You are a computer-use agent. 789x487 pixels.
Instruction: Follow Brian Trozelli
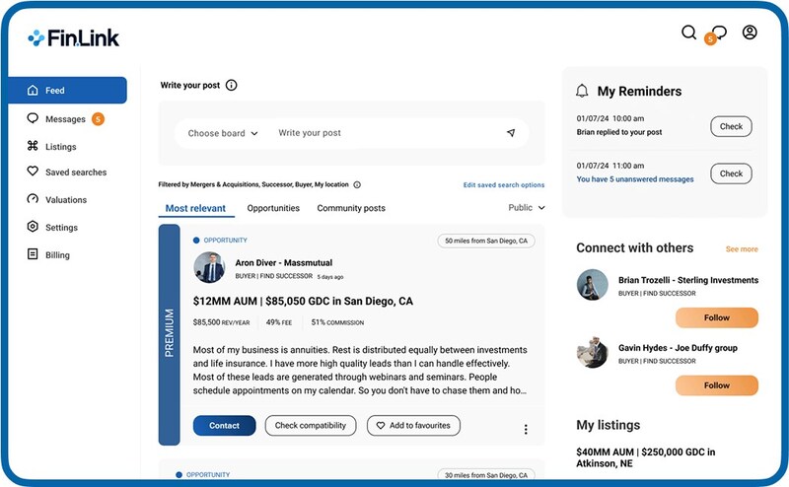717,318
